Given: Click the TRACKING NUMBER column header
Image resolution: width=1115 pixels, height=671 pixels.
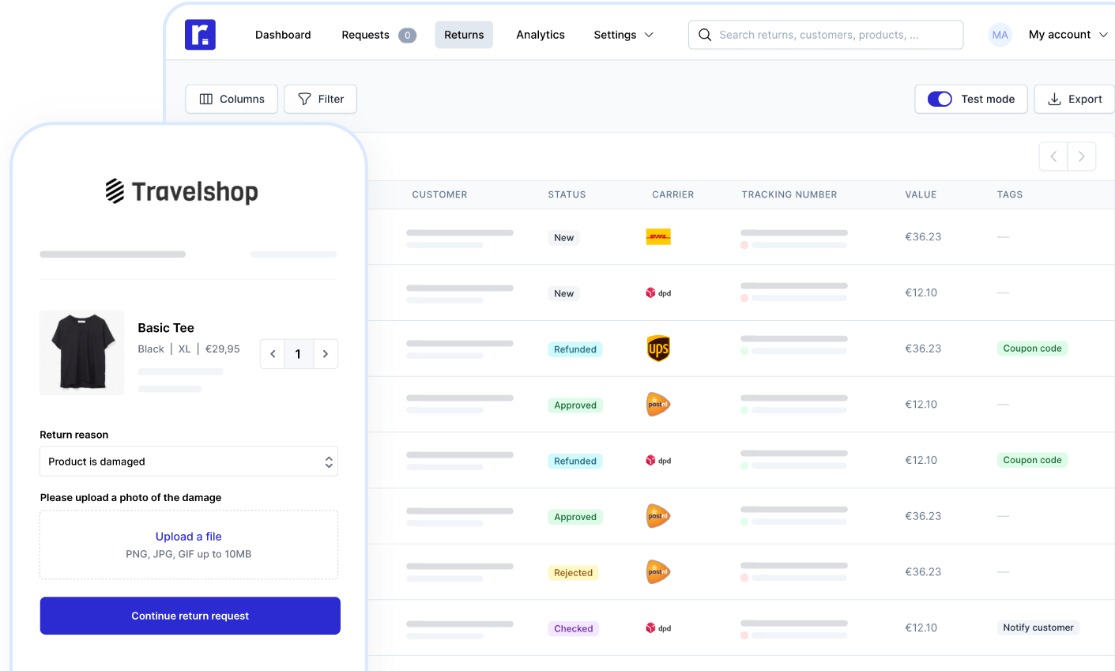Looking at the screenshot, I should coord(789,194).
